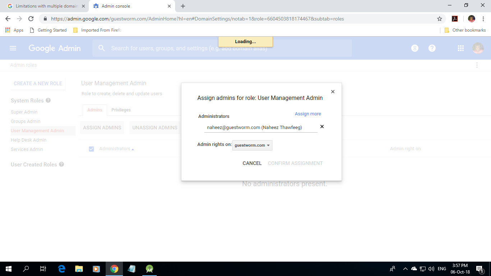The width and height of the screenshot is (491, 276).
Task: Open File Explorer from taskbar
Action: (79, 268)
